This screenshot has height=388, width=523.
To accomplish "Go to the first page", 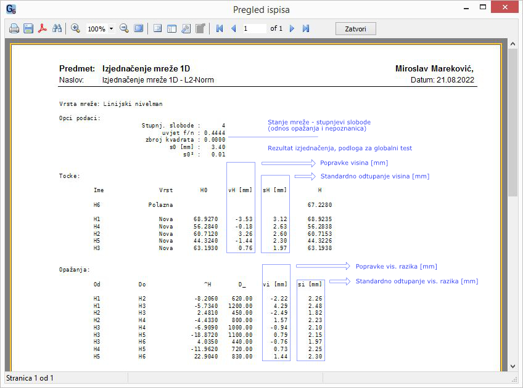I will pyautogui.click(x=219, y=28).
